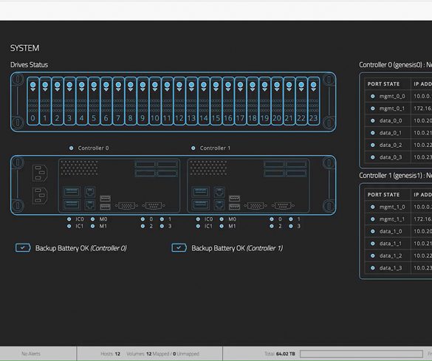Viewport: 432px width, 361px height.
Task: Select drive bay 11
Action: click(167, 101)
